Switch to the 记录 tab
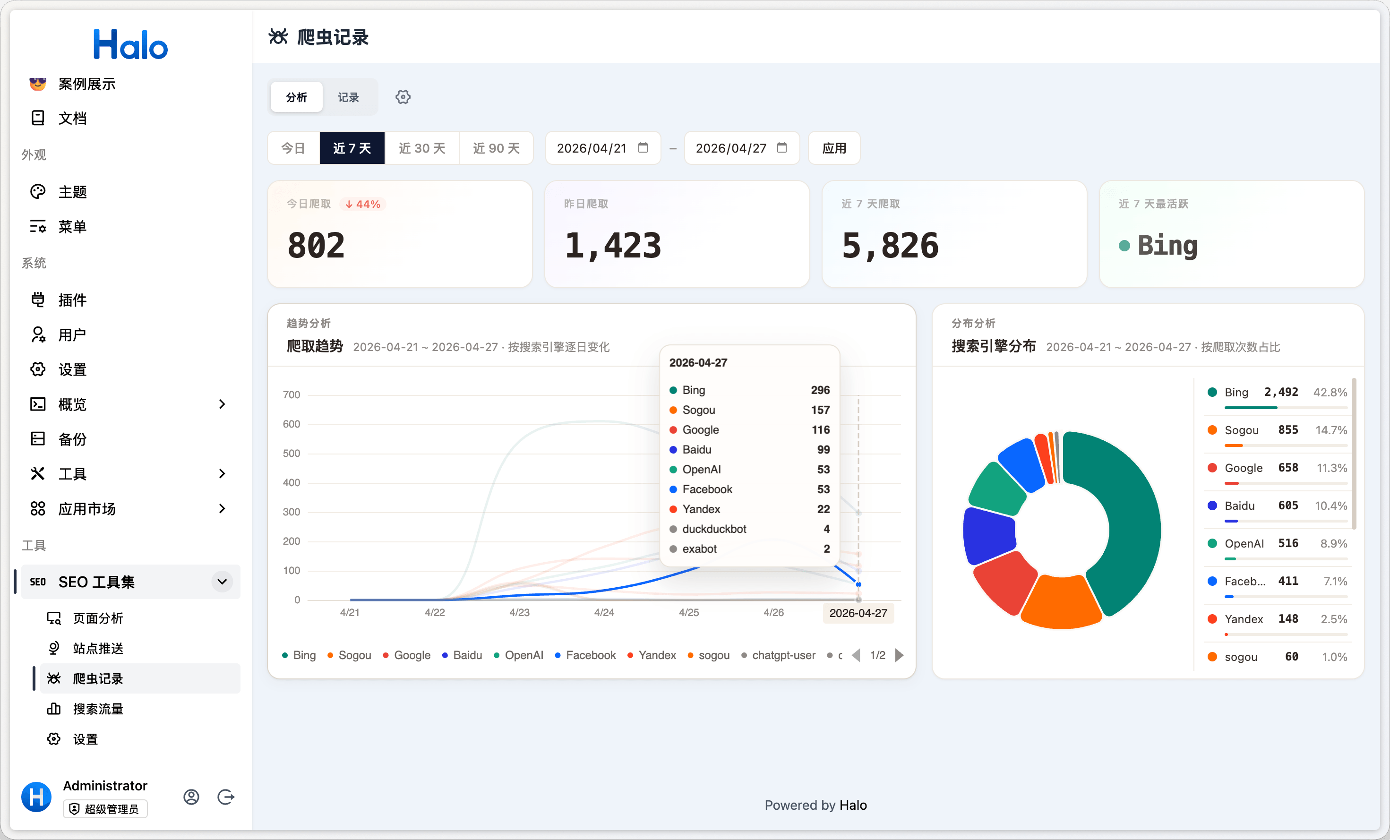 click(x=348, y=97)
